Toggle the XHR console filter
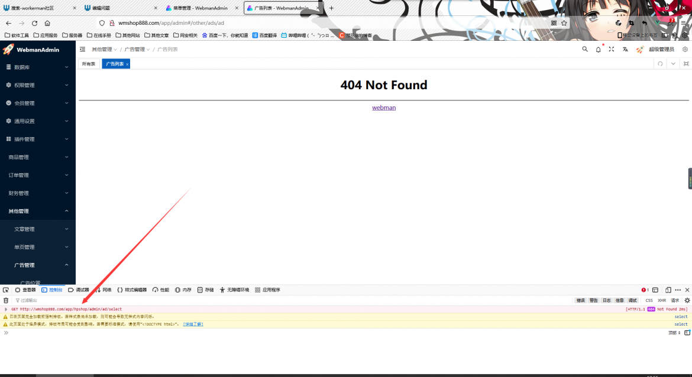Screen dimensions: 692x377 point(662,300)
